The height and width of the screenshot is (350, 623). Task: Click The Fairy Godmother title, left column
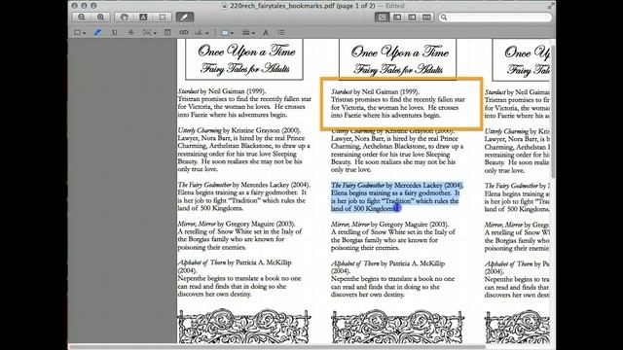click(204, 185)
